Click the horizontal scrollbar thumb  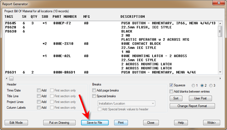click(11, 79)
